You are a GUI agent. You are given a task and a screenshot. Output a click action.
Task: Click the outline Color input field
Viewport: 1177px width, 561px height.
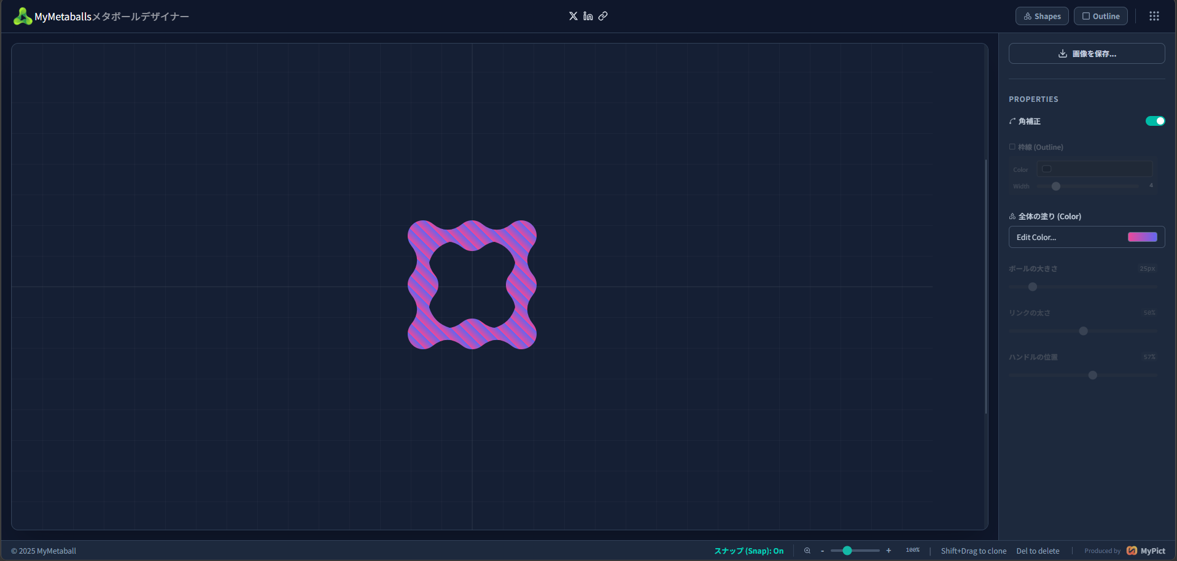click(x=1095, y=169)
